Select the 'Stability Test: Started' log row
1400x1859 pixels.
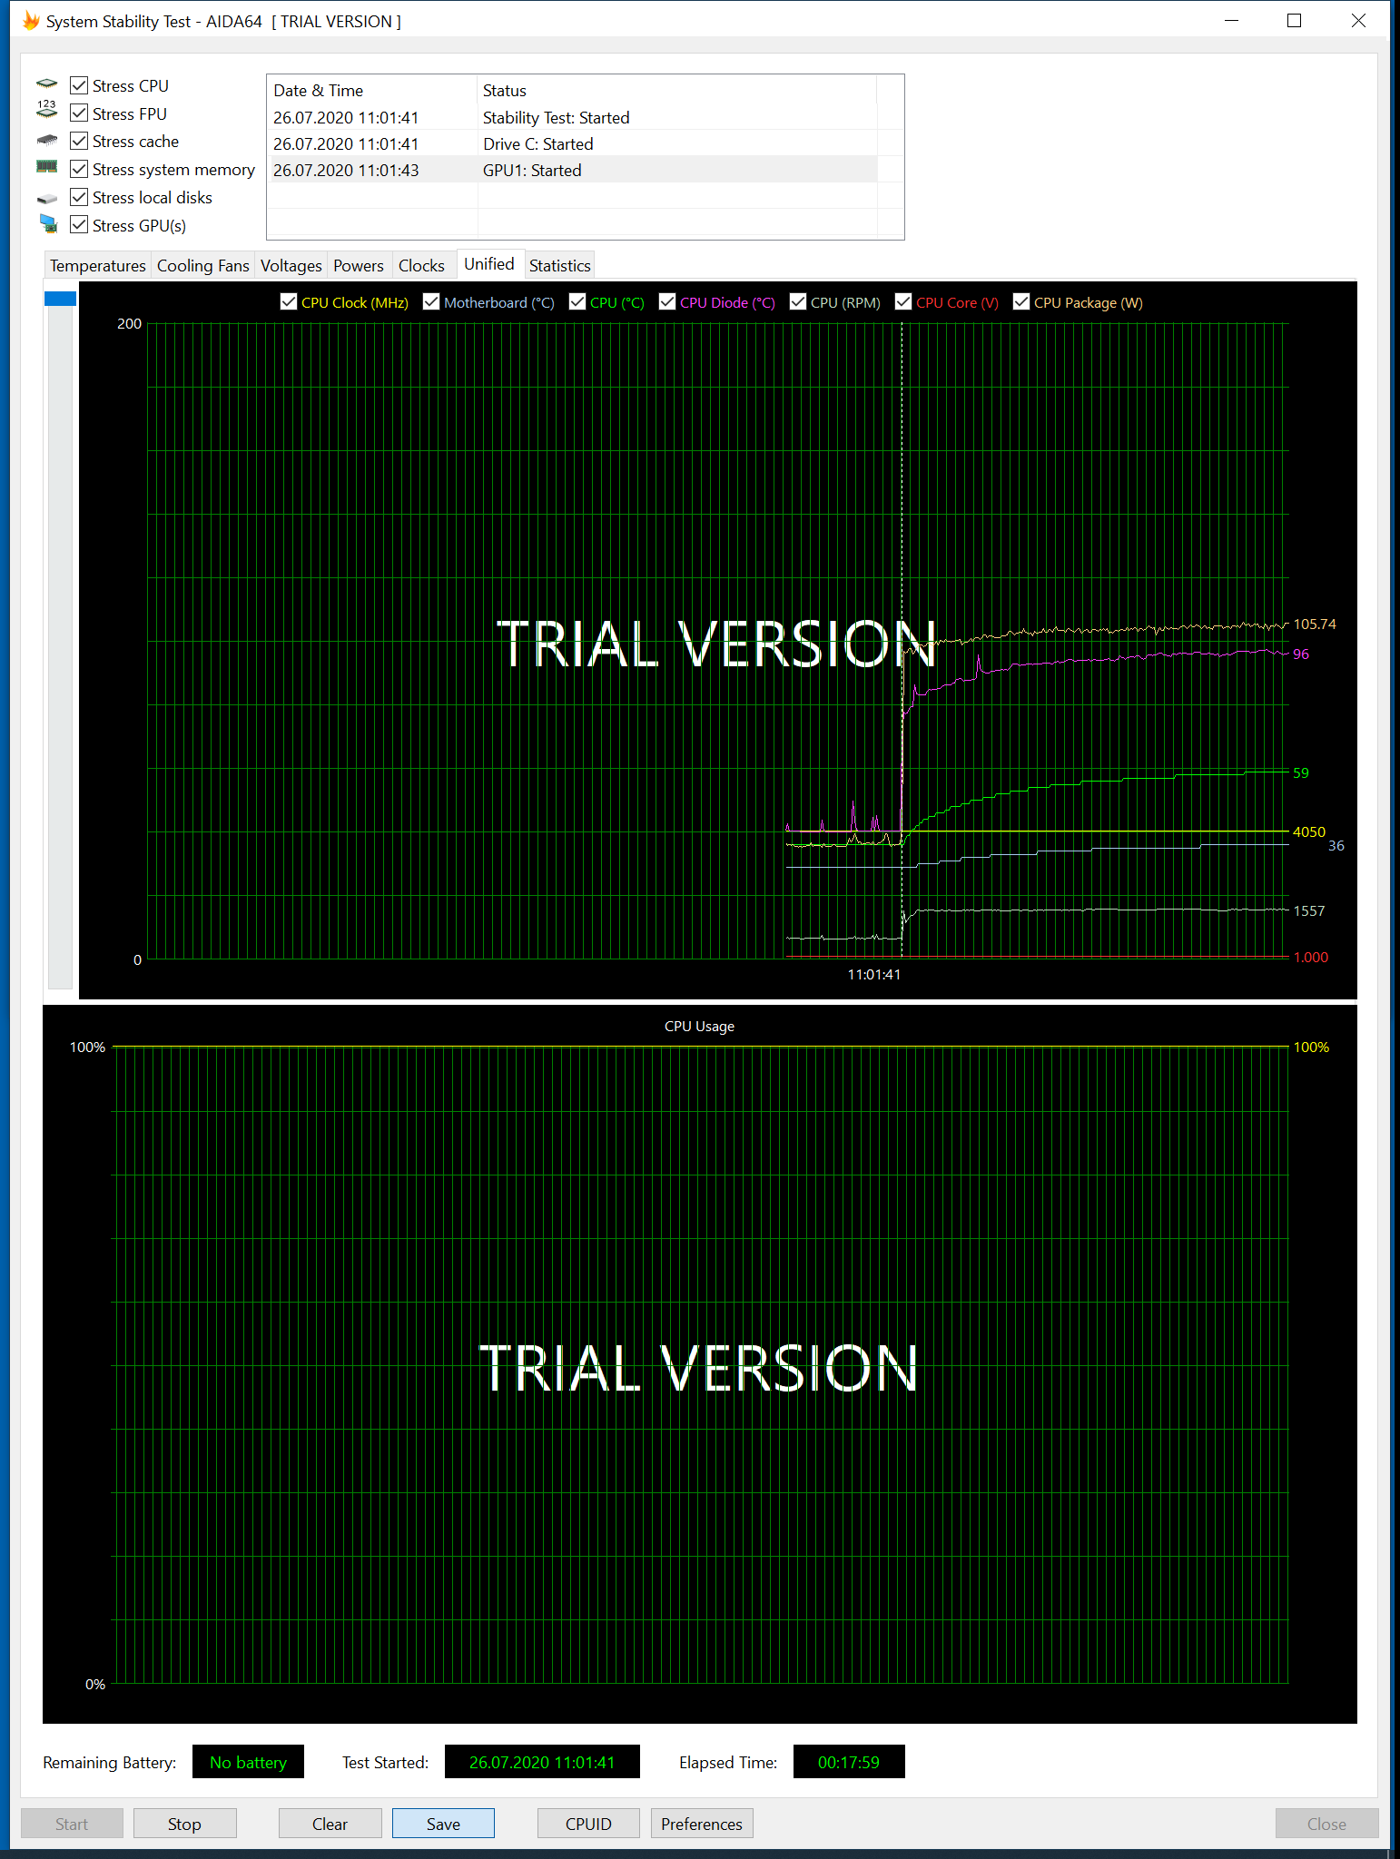click(x=574, y=117)
